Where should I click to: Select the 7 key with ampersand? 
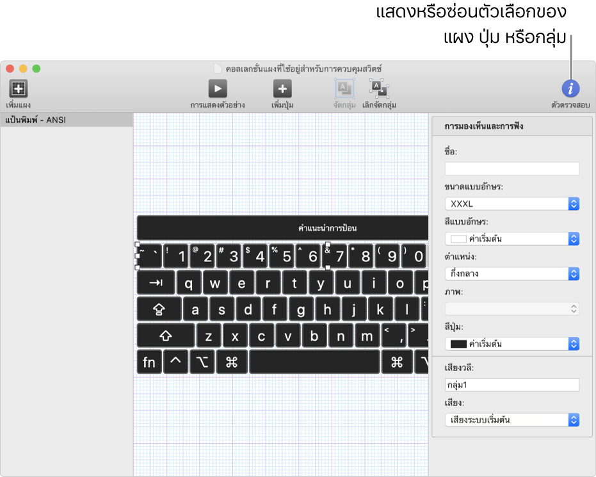point(334,256)
